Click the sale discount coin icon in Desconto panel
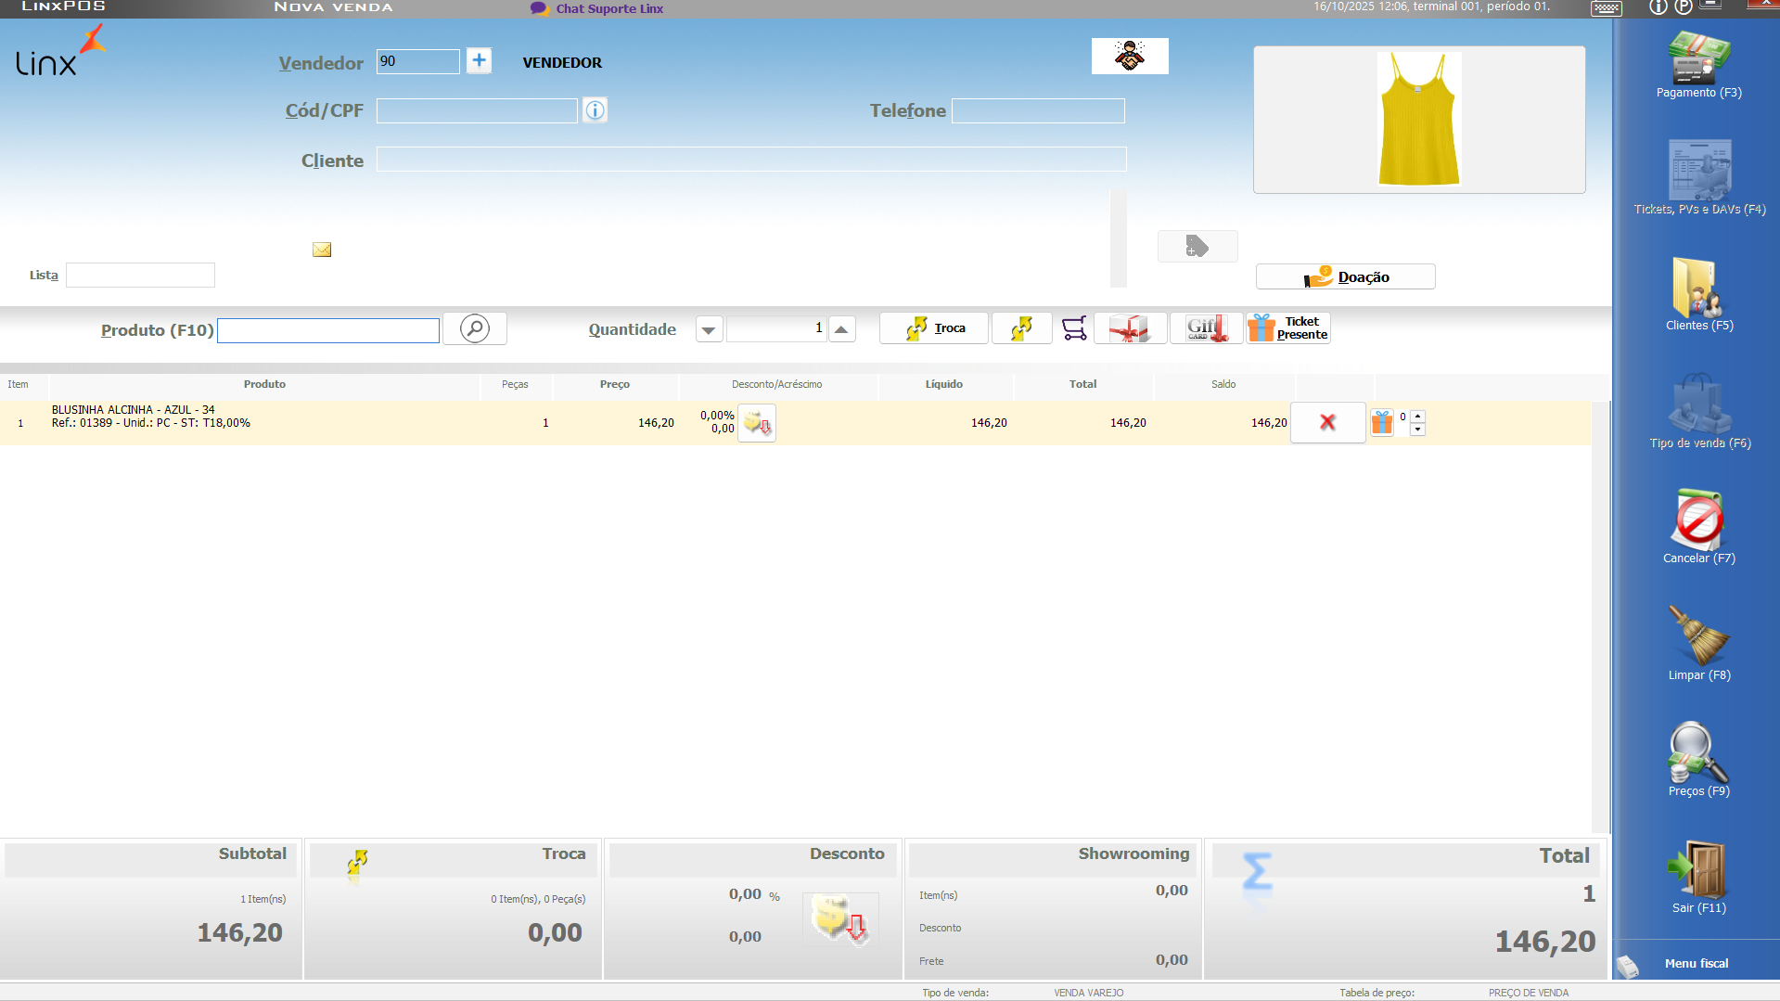1780x1001 pixels. [x=839, y=918]
